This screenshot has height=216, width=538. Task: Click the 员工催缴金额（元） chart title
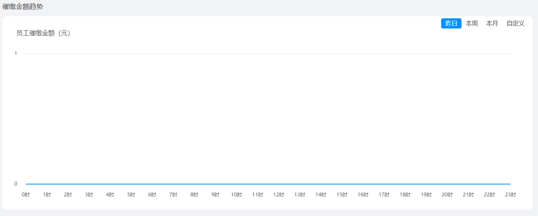[x=43, y=33]
